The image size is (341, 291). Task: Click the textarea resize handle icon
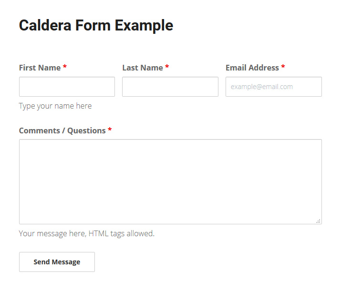coord(318,221)
